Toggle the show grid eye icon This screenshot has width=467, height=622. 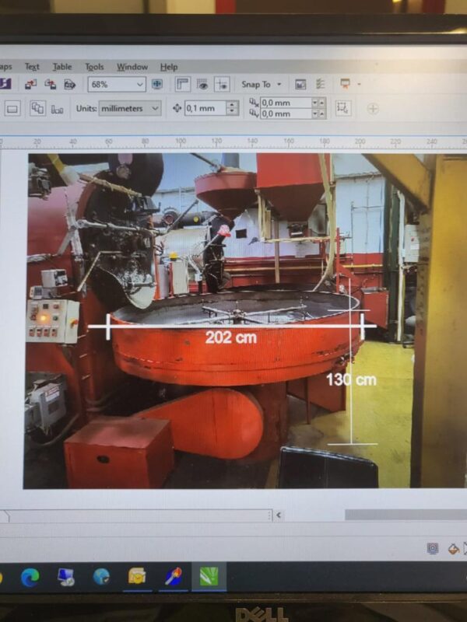click(202, 84)
